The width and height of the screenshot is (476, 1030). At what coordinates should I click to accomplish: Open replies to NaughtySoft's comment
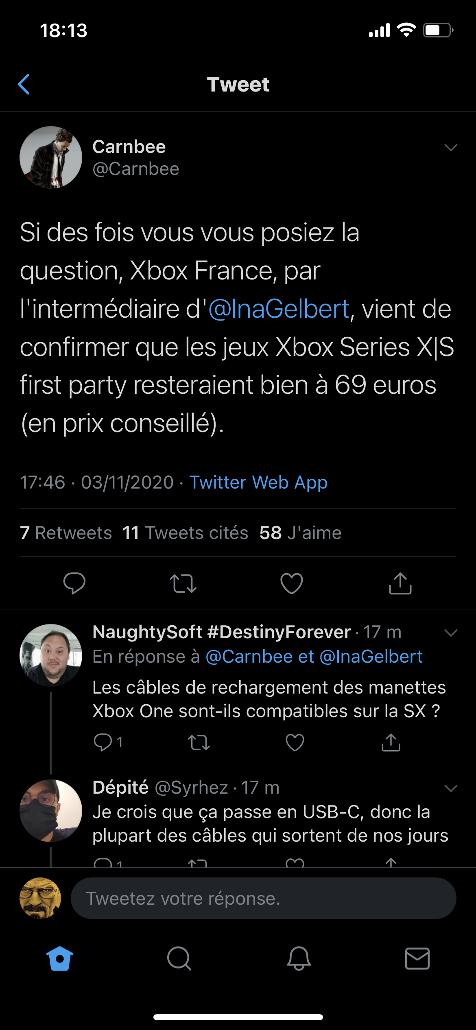point(104,742)
